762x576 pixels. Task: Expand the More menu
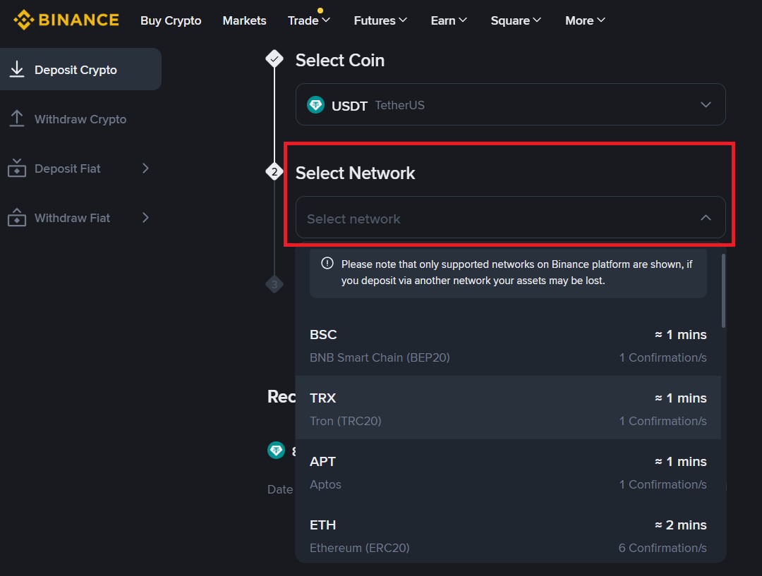(585, 20)
